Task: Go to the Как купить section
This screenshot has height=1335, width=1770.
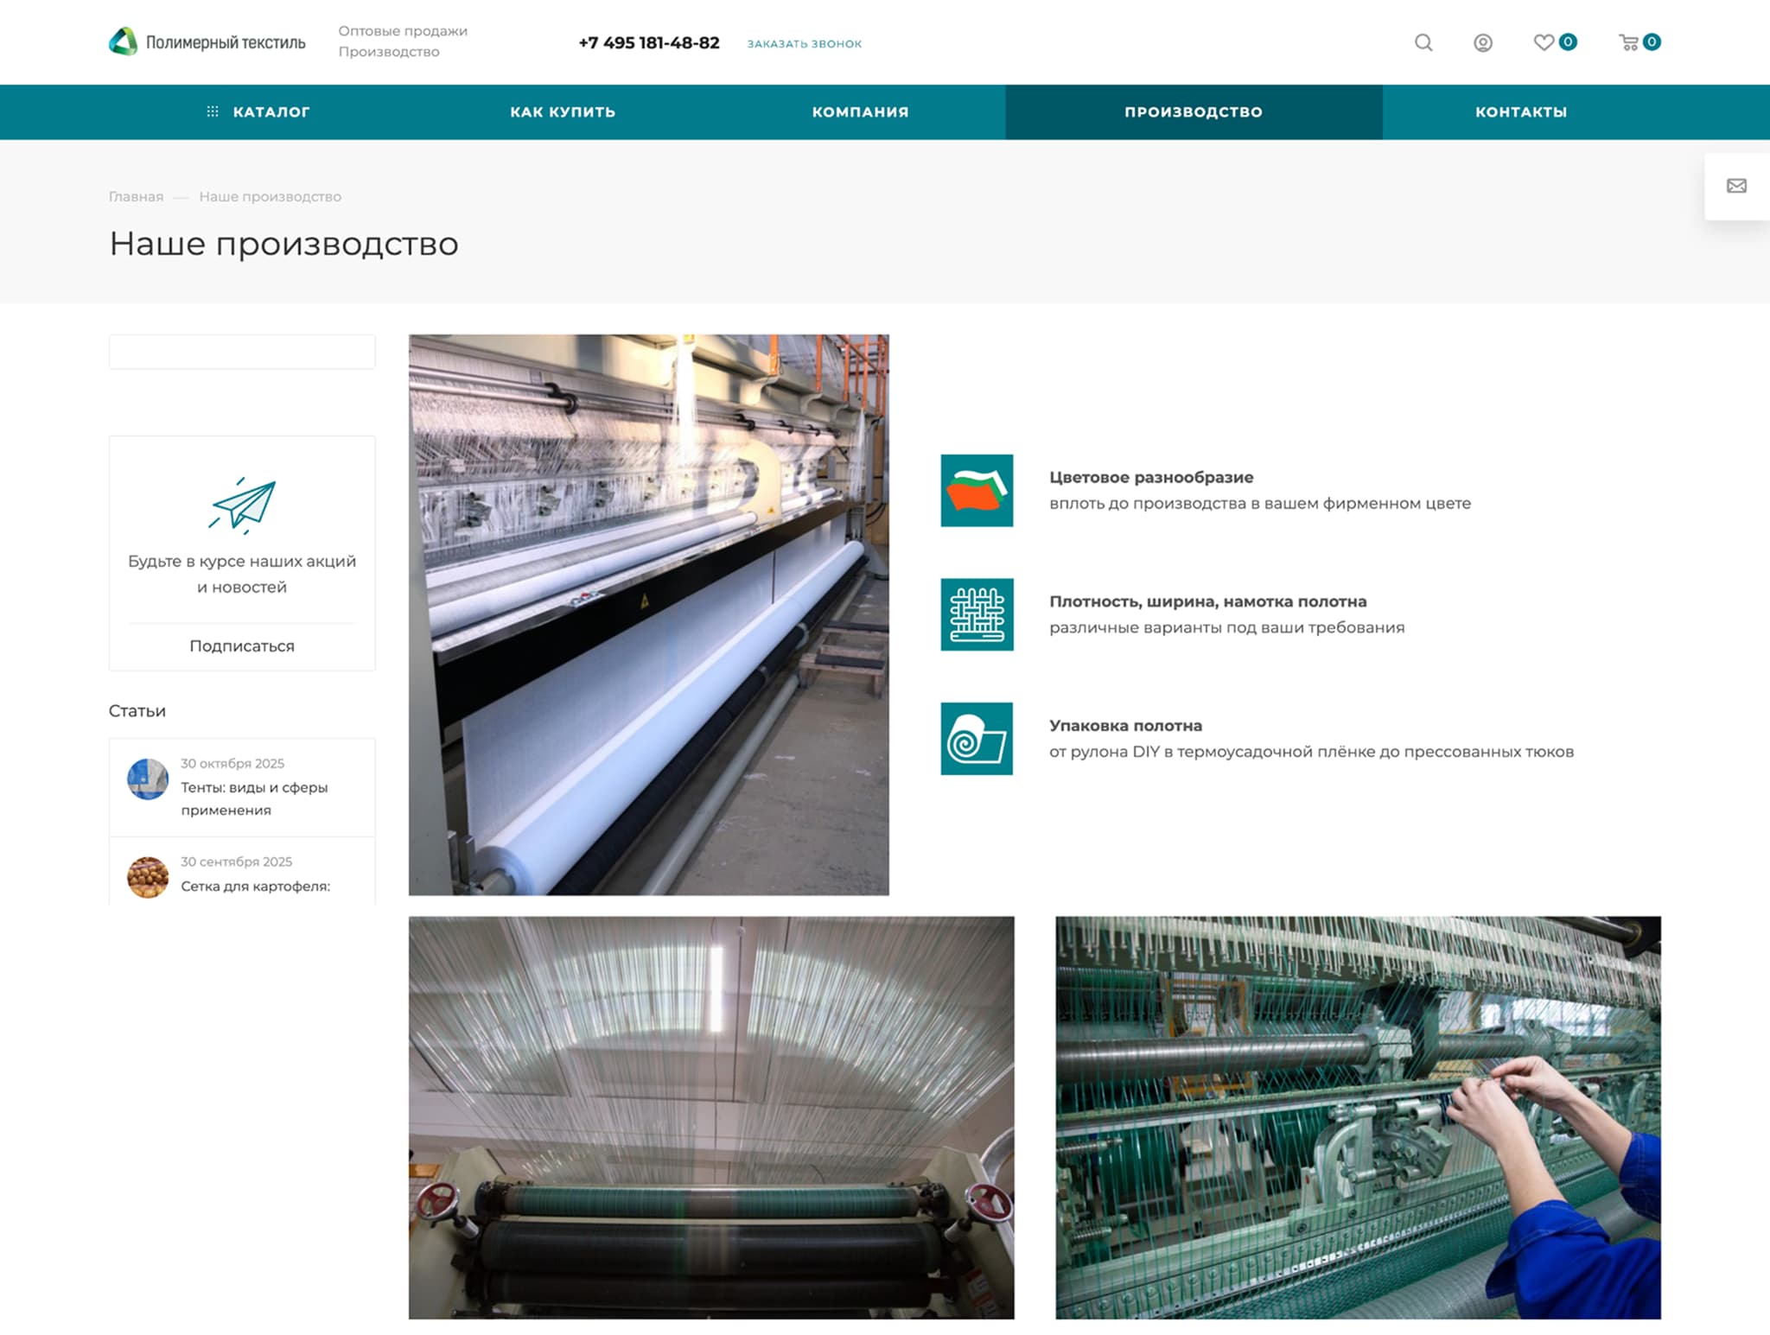Action: point(563,112)
